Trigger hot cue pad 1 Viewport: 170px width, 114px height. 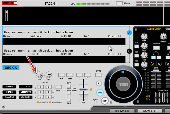pos(40,87)
